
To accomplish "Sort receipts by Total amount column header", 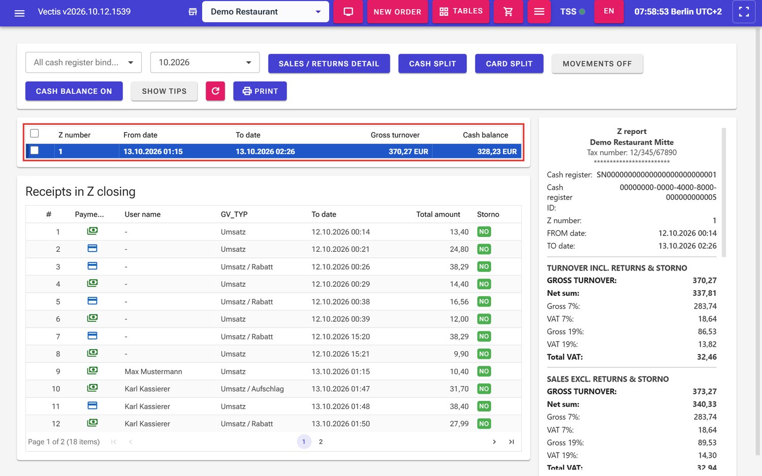I will (x=438, y=214).
